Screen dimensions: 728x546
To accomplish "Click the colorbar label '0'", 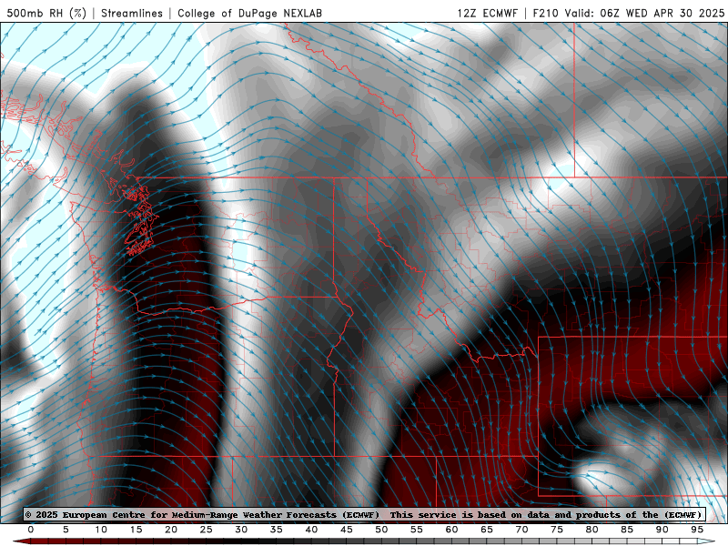I will tap(31, 530).
